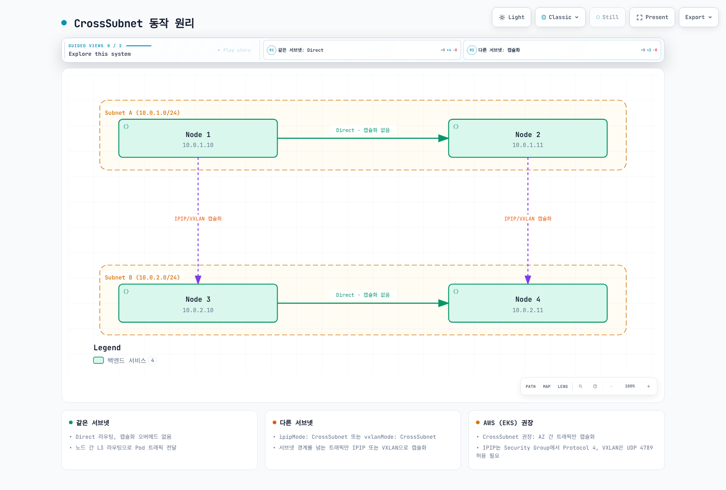Click IPIP/VXLAN 캡슐화 label below Node 2
The image size is (726, 490).
pos(528,219)
